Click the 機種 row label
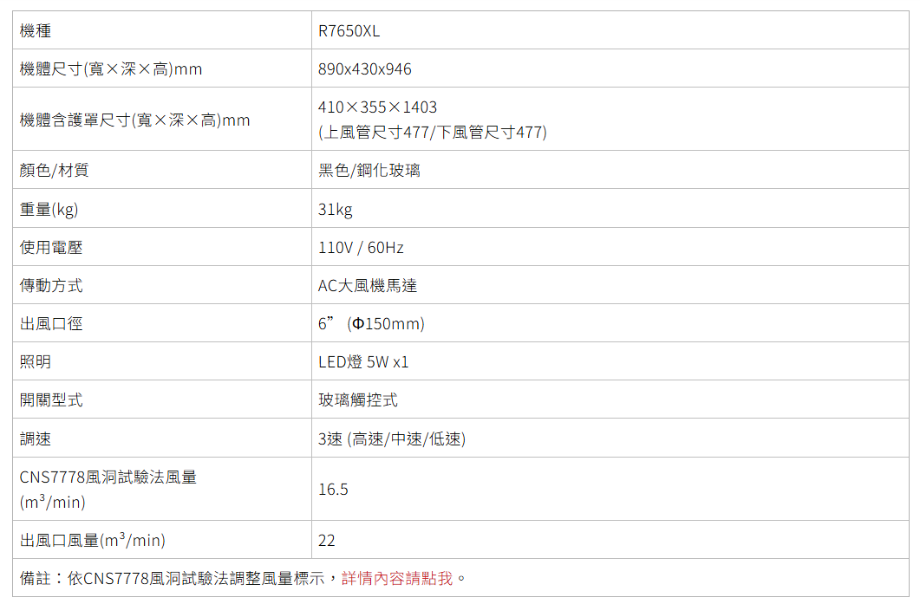 [36, 31]
